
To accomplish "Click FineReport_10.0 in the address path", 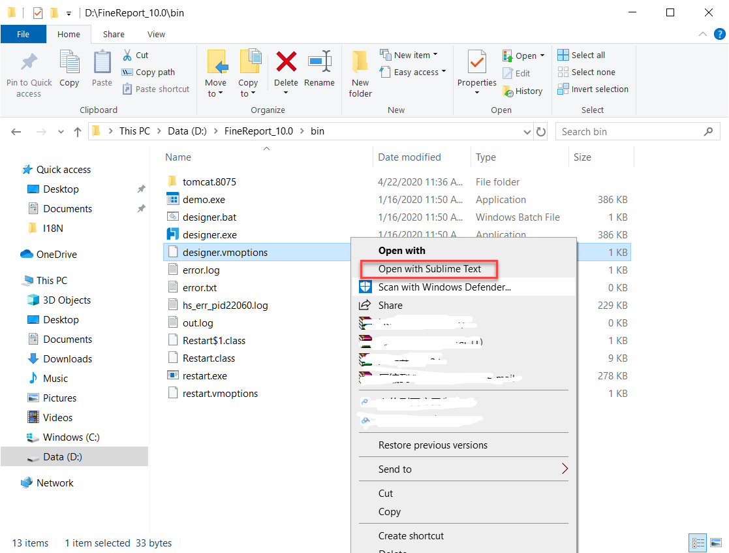I will tap(258, 131).
